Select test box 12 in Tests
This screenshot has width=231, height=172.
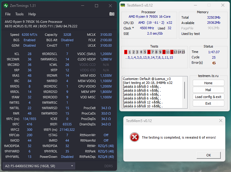(172, 52)
